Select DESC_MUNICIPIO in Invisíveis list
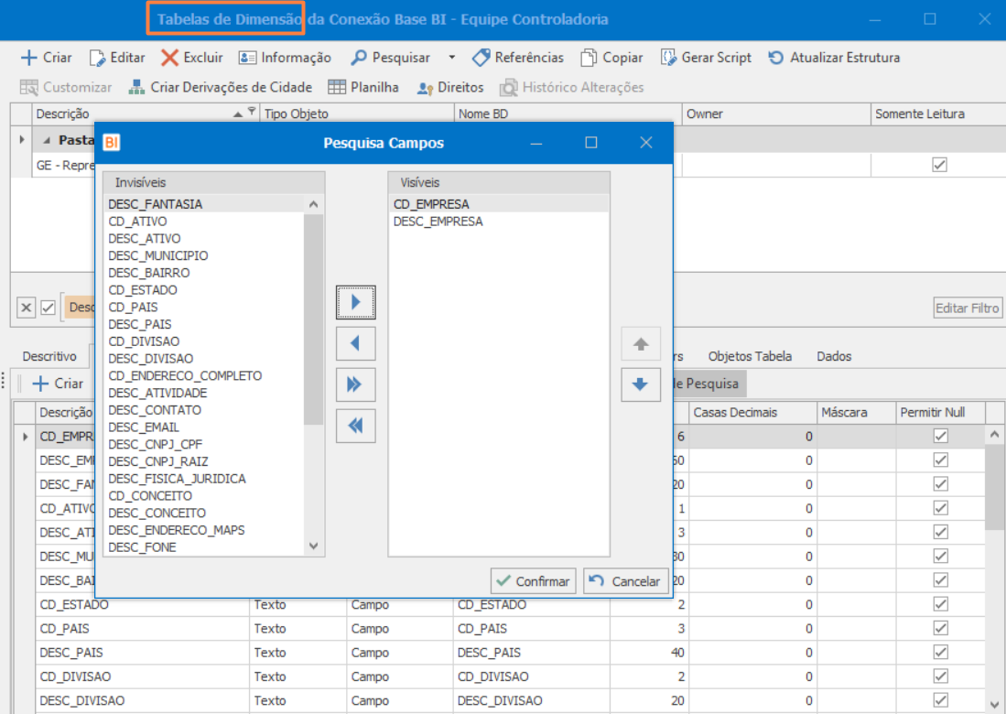The width and height of the screenshot is (1006, 714). tap(158, 255)
